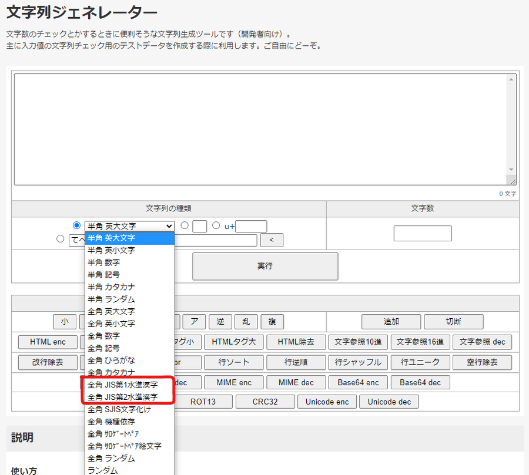Click the Base64 enc button

point(359,382)
